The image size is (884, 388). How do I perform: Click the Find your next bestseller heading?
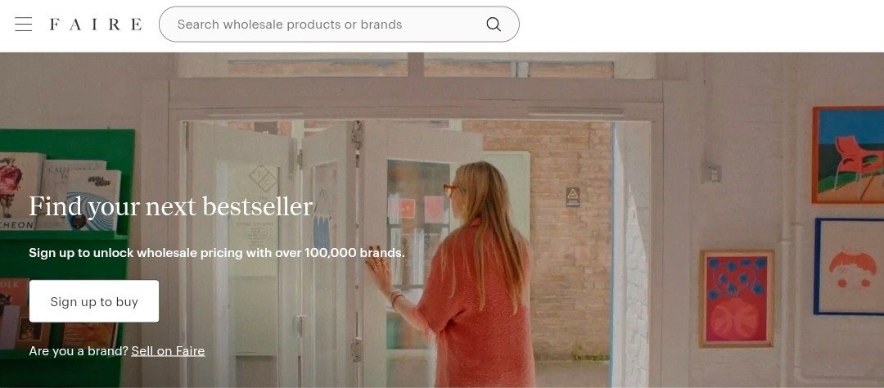(x=170, y=206)
